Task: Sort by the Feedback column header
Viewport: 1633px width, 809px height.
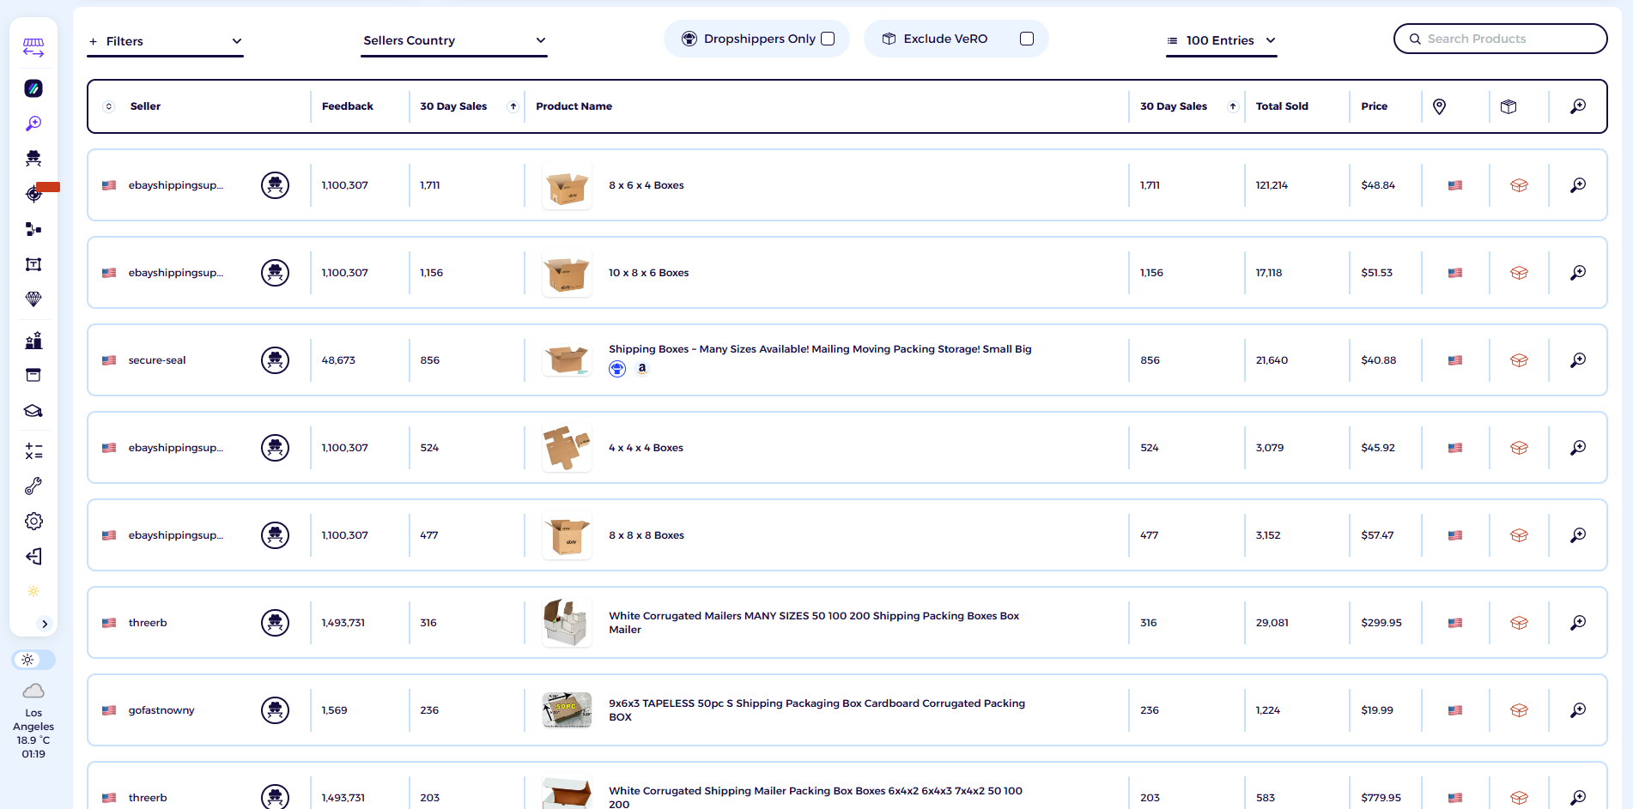Action: 347,106
